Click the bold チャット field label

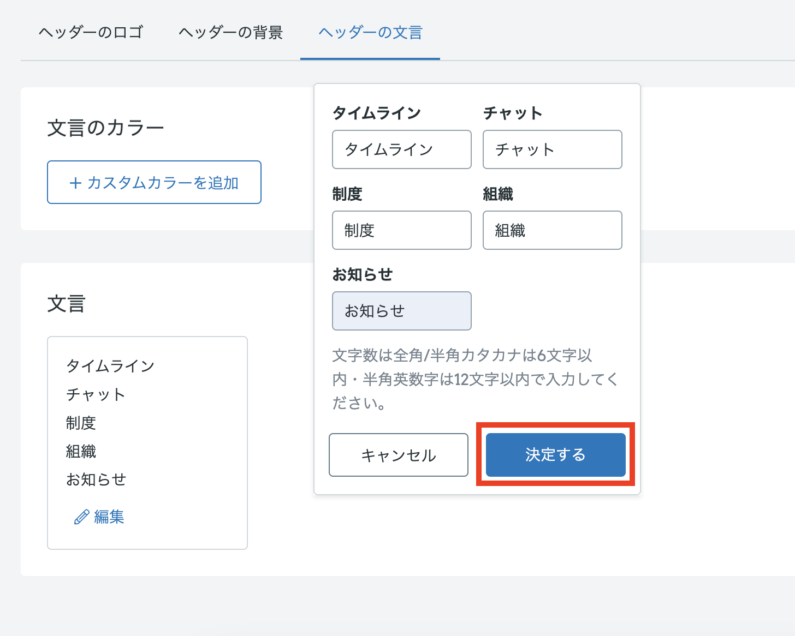[x=513, y=113]
